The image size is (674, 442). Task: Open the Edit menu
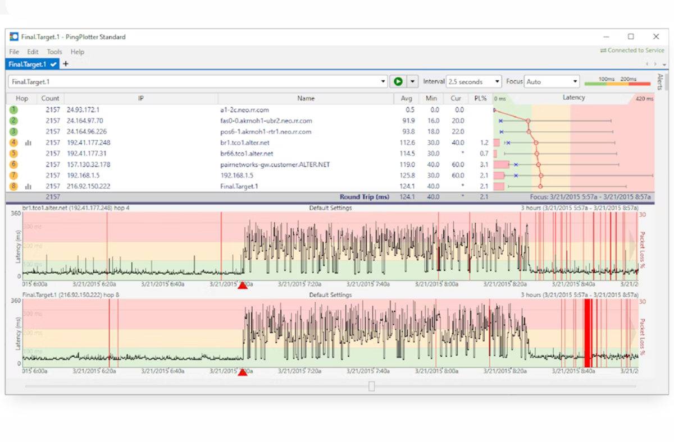click(x=33, y=52)
